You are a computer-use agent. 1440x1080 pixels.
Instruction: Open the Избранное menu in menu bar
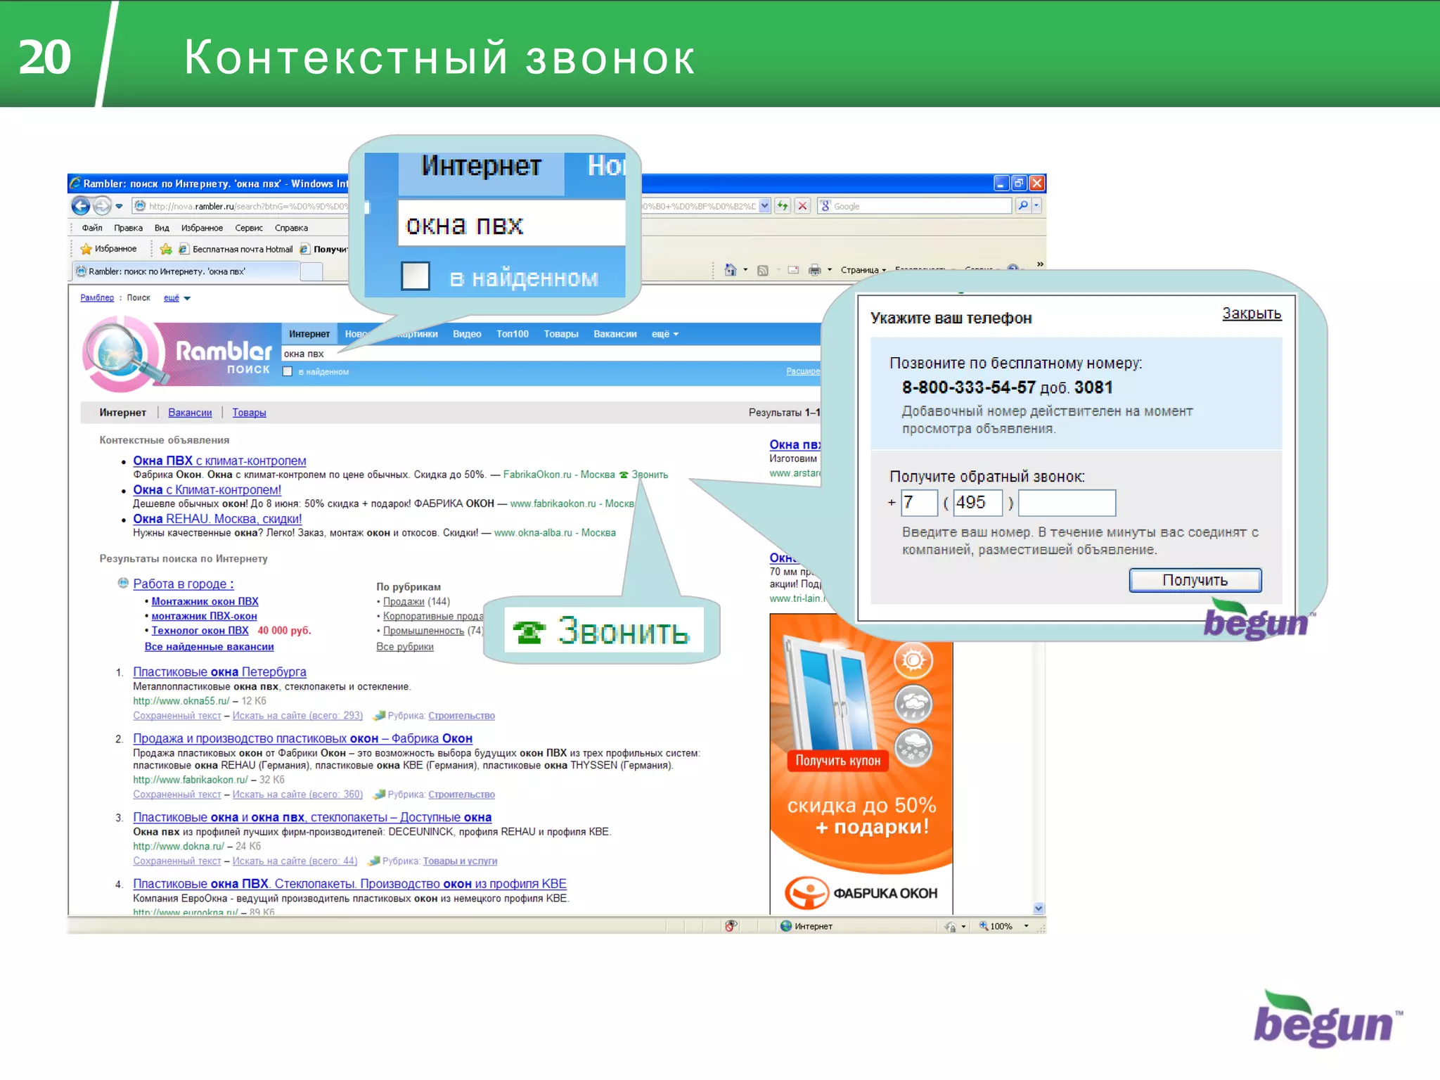(202, 228)
